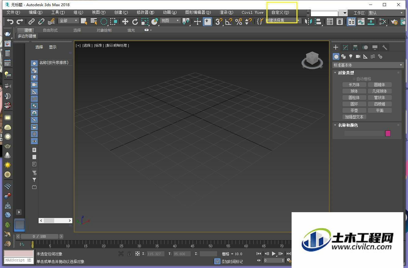Viewport: 408px width, 268px height.
Task: Click the Mirror tool icon
Action: [309, 21]
